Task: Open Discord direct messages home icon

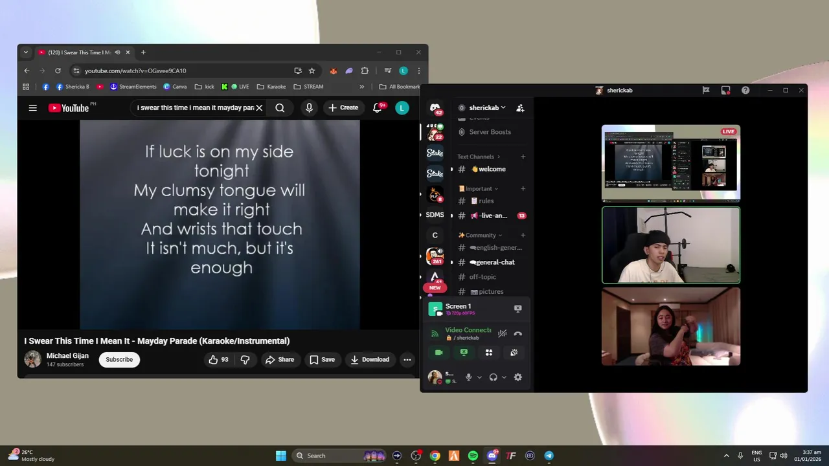Action: [435, 108]
